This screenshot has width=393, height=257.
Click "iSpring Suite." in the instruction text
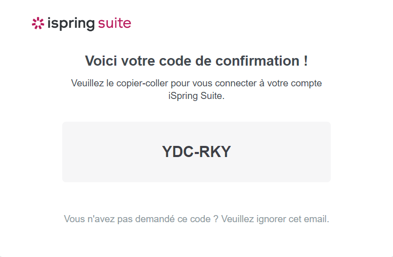click(196, 95)
